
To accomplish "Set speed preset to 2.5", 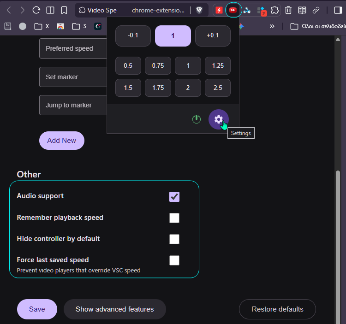I will pos(218,88).
